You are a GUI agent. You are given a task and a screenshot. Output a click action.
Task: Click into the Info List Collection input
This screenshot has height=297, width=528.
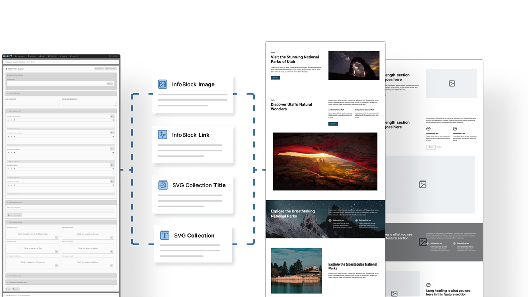coord(61,211)
